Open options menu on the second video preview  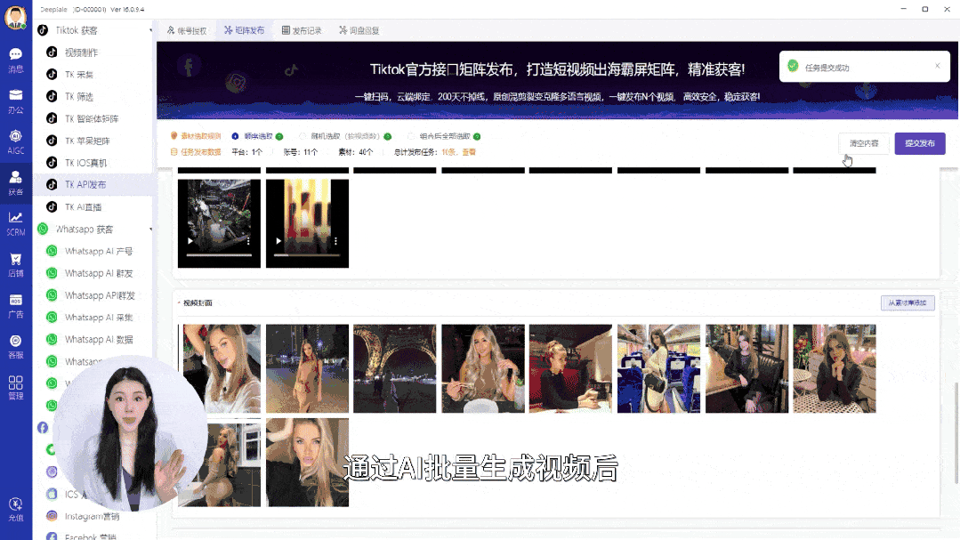pyautogui.click(x=336, y=241)
